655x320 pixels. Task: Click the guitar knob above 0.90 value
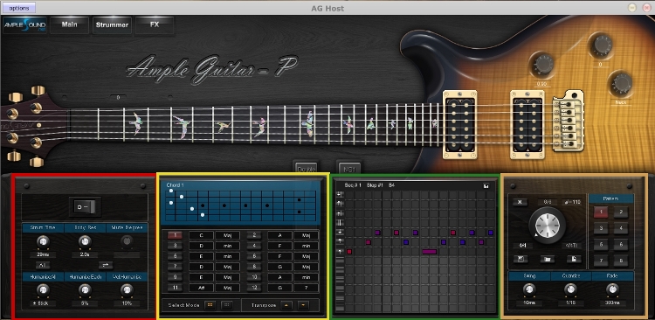(543, 65)
